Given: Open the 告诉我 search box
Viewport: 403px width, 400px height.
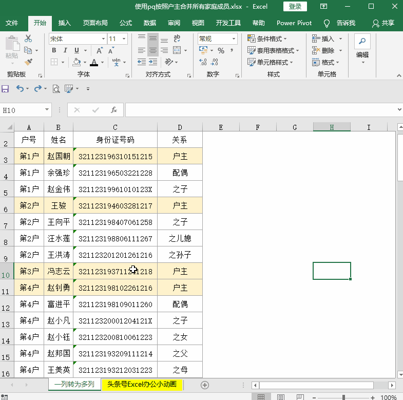Looking at the screenshot, I should click(340, 23).
